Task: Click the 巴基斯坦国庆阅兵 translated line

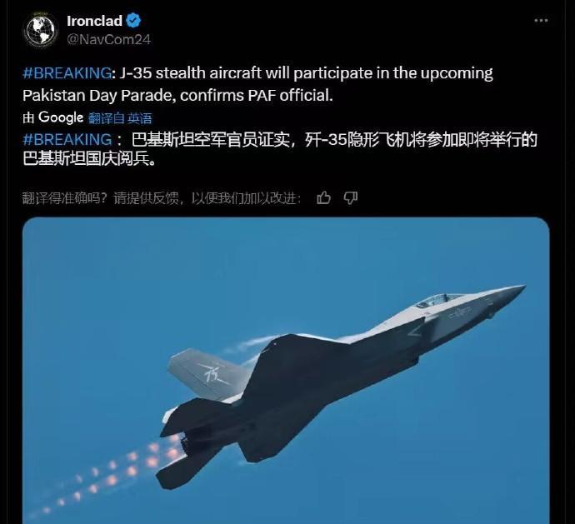Action: pyautogui.click(x=89, y=159)
